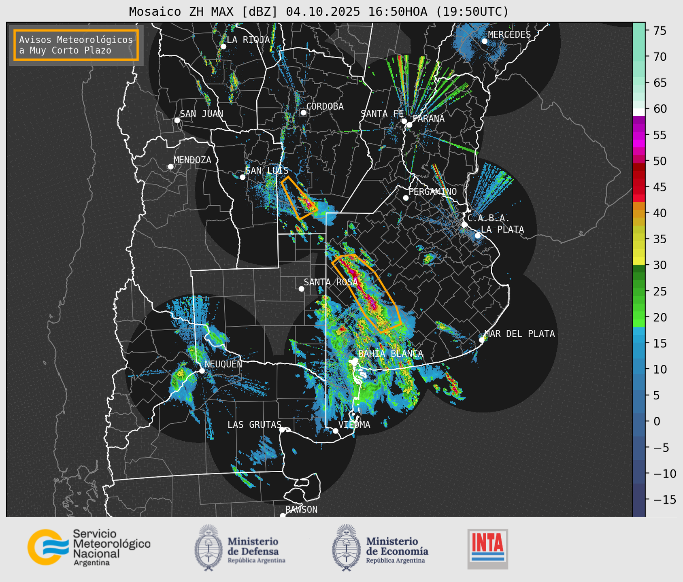Click the white 60 dBZ band on color scale
Viewport: 683px width, 582px height.
639,112
